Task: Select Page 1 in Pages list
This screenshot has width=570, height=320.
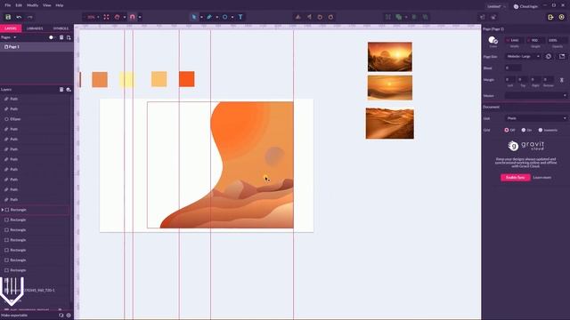Action: tap(37, 47)
